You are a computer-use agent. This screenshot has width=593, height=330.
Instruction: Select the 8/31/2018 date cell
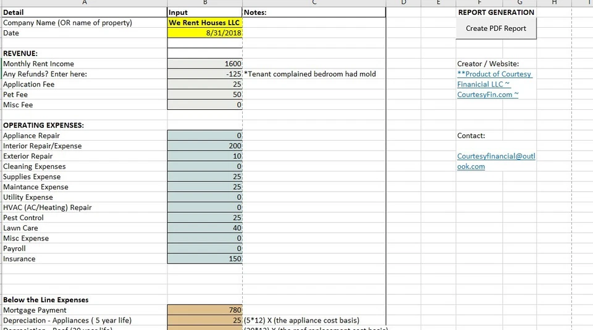point(204,33)
